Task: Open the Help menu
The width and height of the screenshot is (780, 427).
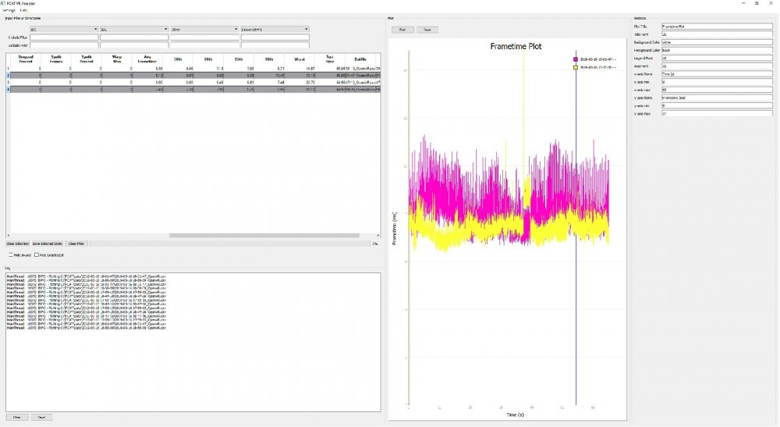Action: (25, 9)
